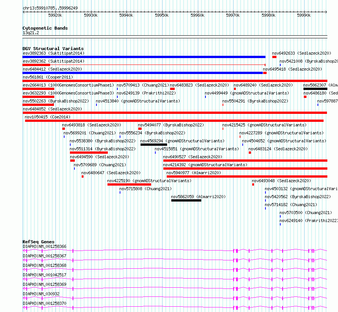Click the nsv6484852 (Sedlazeck2020) variant label
The height and width of the screenshot is (312, 338).
[52, 109]
